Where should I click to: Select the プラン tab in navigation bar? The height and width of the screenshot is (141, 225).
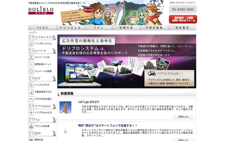98,28
